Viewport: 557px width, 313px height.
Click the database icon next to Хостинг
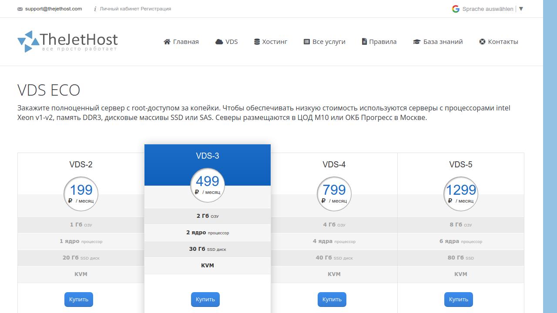pos(257,42)
